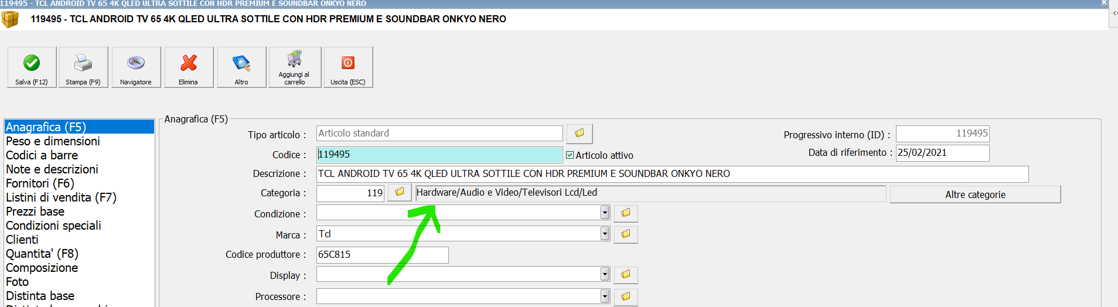Expand the Marca dropdown arrow
The image size is (1118, 307).
[605, 234]
